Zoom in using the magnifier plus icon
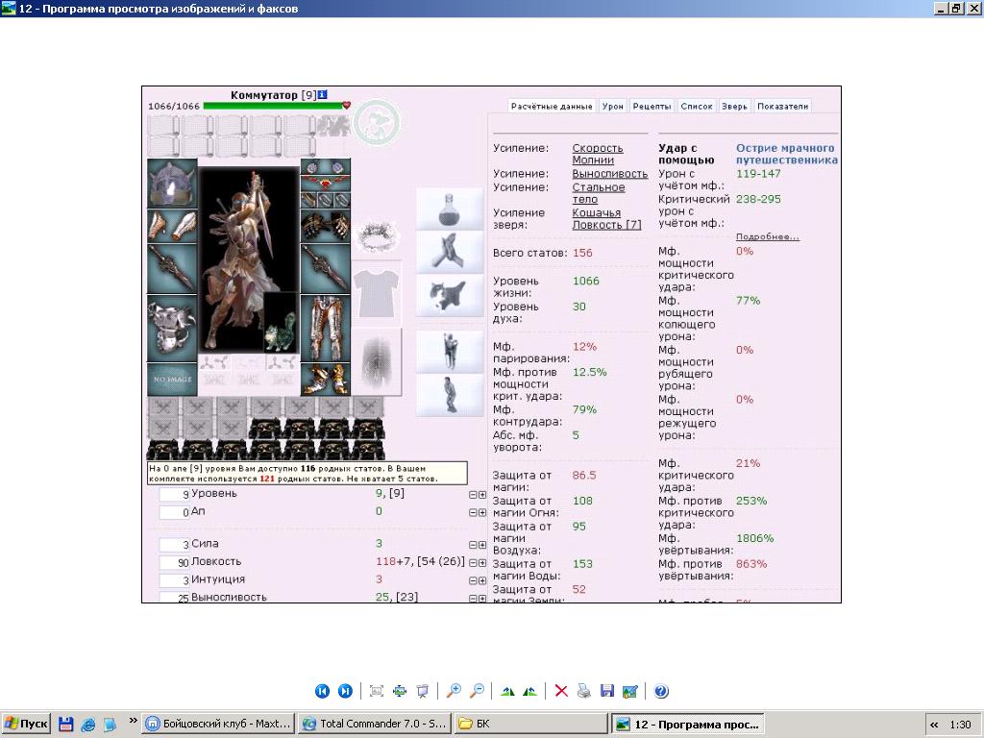This screenshot has height=738, width=984. (x=454, y=691)
